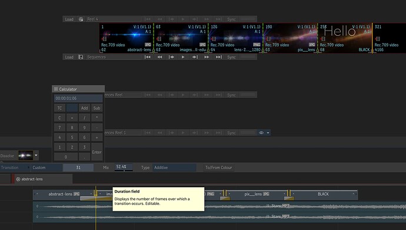Fast forward in Sequences reel controls

207,57
